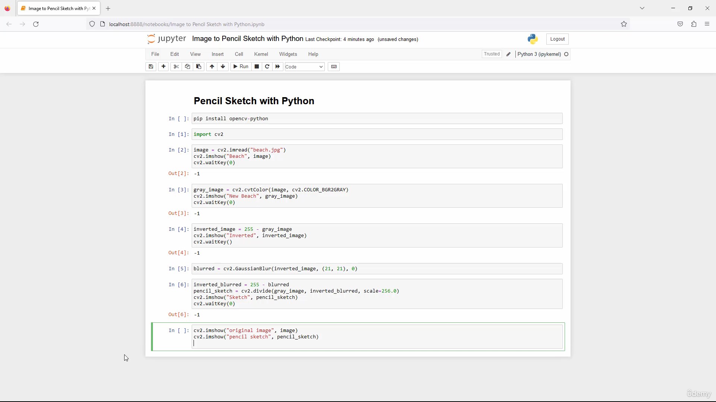This screenshot has height=402, width=716.
Task: Interrupt the kernel with the stop icon
Action: click(x=257, y=67)
